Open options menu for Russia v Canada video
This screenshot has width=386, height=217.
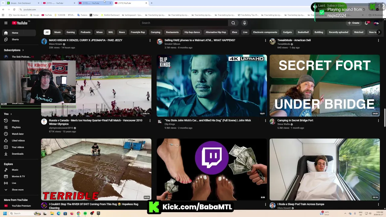pyautogui.click(x=150, y=121)
